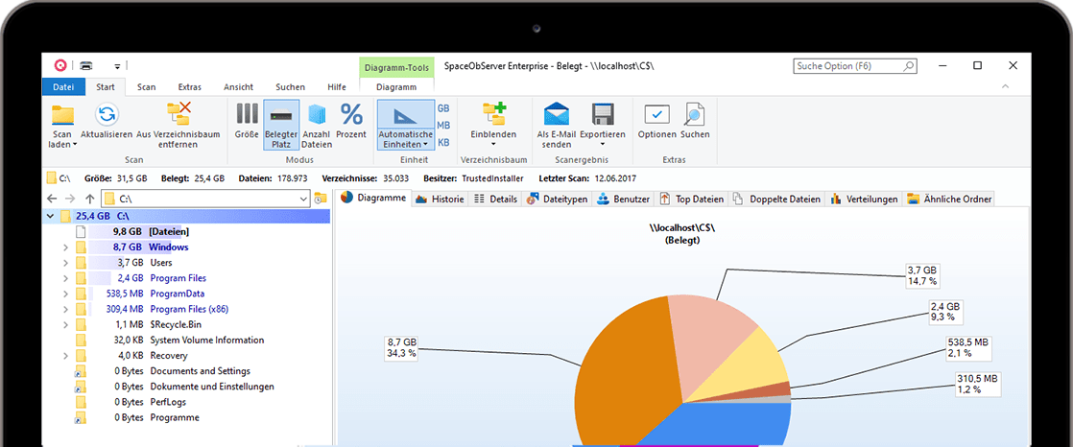Expand the Windows folder node
Viewport: 1073px width, 447px height.
click(65, 247)
